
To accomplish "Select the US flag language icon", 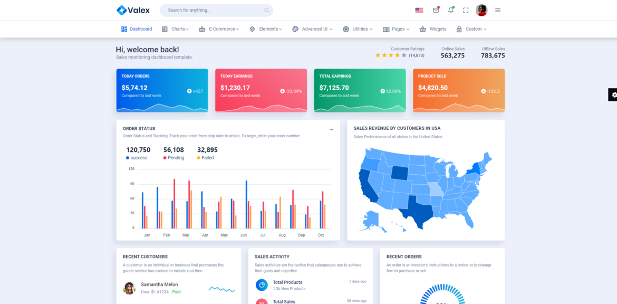I will coord(419,9).
